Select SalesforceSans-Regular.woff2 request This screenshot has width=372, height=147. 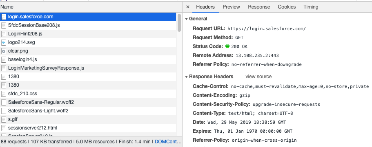88,102
